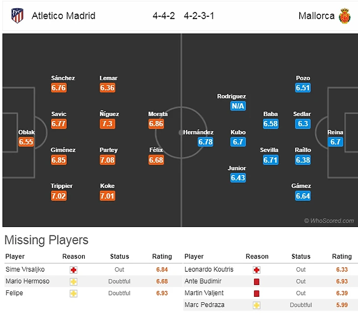Select Oblak's 6.55 rating badge
Viewport: 358px width, 315px height.
pos(26,142)
